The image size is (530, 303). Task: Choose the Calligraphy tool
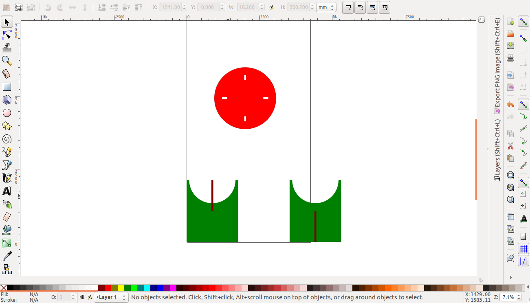(x=7, y=178)
